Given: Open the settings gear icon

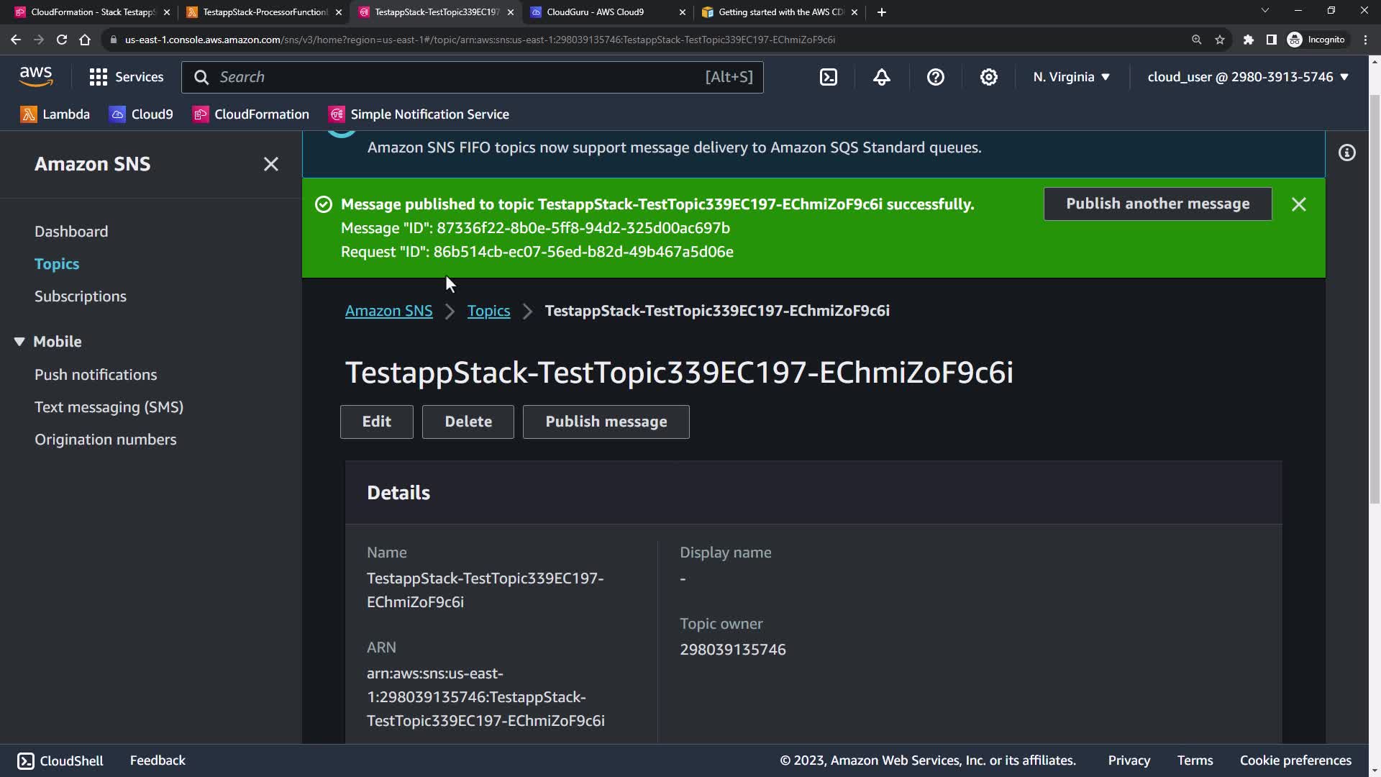Looking at the screenshot, I should pos(989,77).
